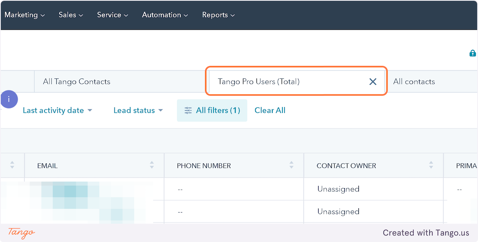
Task: Click Unassigned owner in first row
Action: [338, 189]
